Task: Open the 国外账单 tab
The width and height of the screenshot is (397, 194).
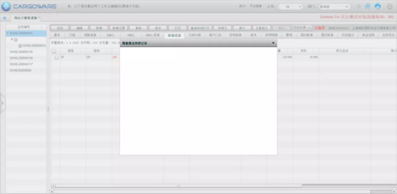Action: 327,35
